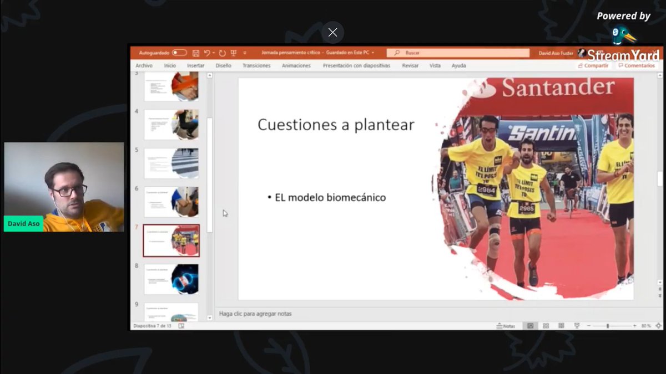Click the 'David Aso' name label

point(24,223)
